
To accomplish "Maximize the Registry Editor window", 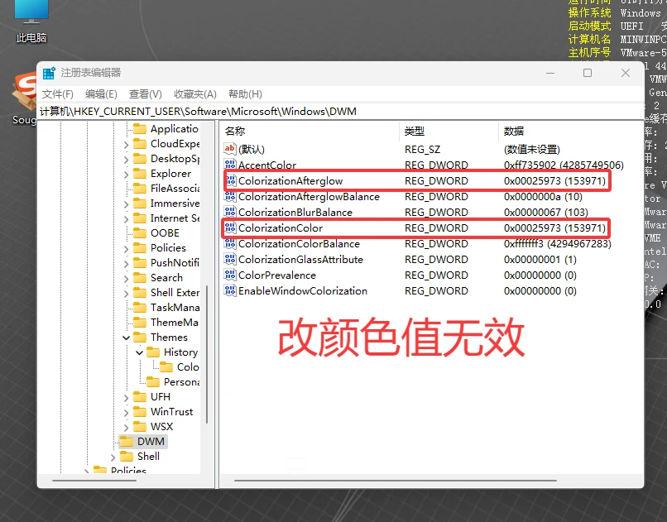I will [x=588, y=73].
